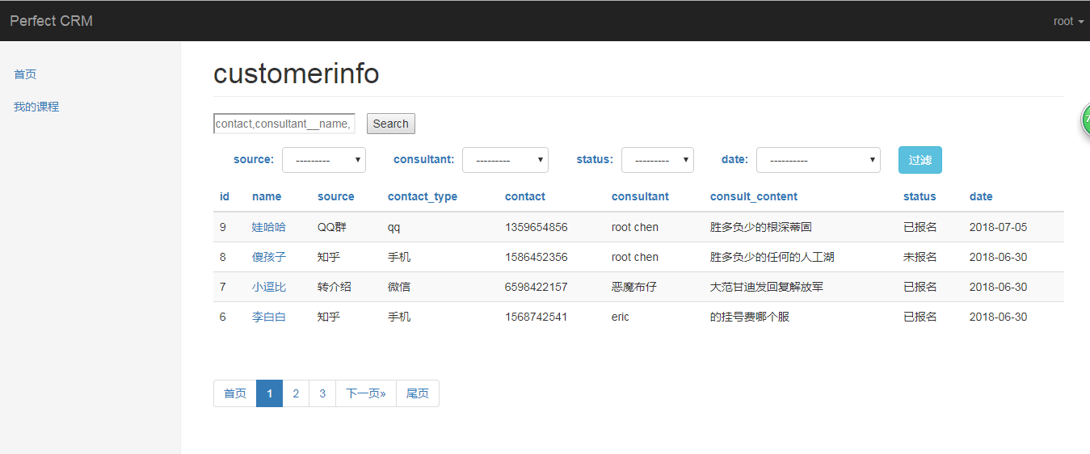Sort table by the date column header

point(981,196)
